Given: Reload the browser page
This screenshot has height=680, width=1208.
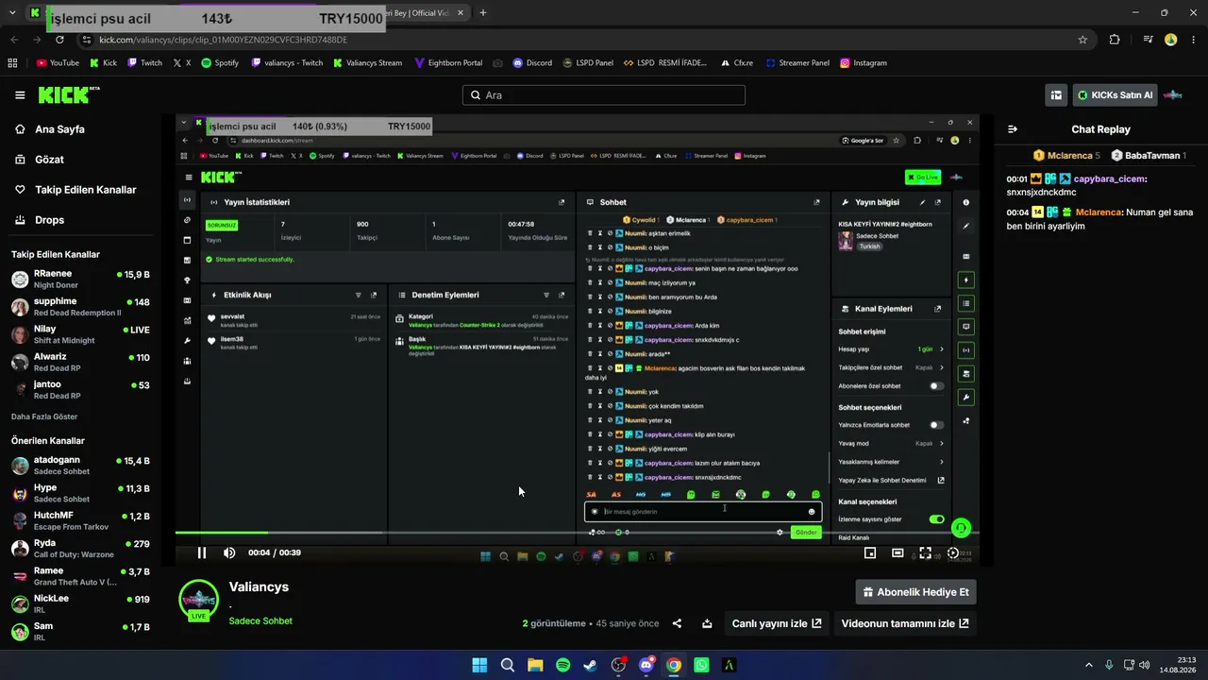Looking at the screenshot, I should pos(59,40).
